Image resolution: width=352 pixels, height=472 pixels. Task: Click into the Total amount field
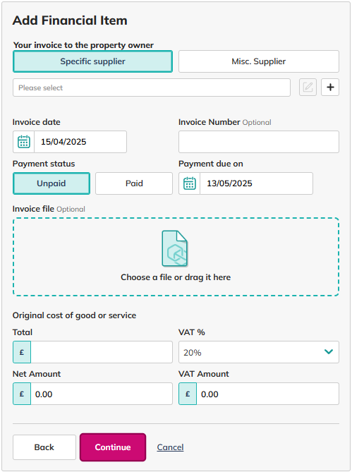(102, 352)
